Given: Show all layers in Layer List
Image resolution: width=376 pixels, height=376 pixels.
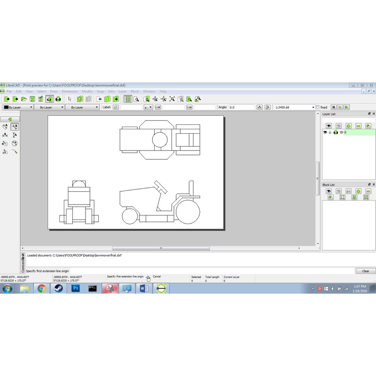Looking at the screenshot, I should coord(329,126).
